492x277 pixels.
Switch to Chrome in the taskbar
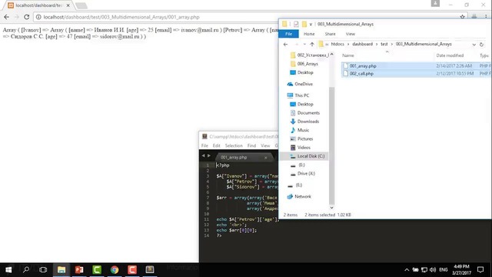click(x=115, y=270)
